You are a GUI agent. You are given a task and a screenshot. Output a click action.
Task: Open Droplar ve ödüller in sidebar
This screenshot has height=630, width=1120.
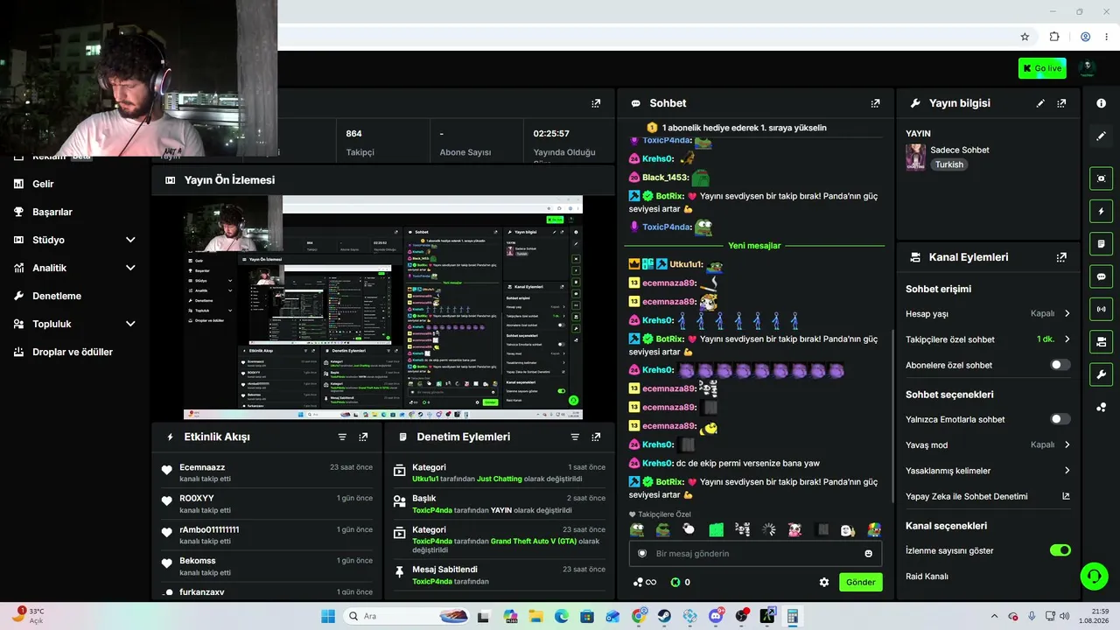point(74,352)
